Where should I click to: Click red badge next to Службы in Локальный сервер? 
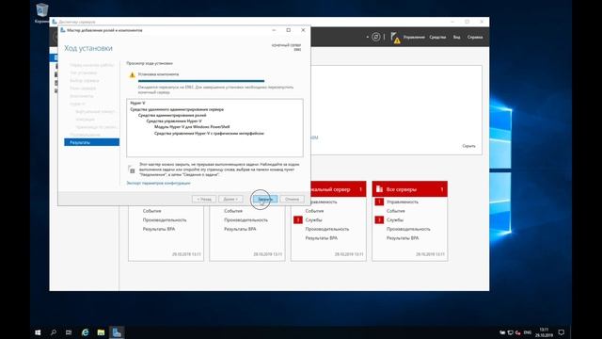coord(298,219)
